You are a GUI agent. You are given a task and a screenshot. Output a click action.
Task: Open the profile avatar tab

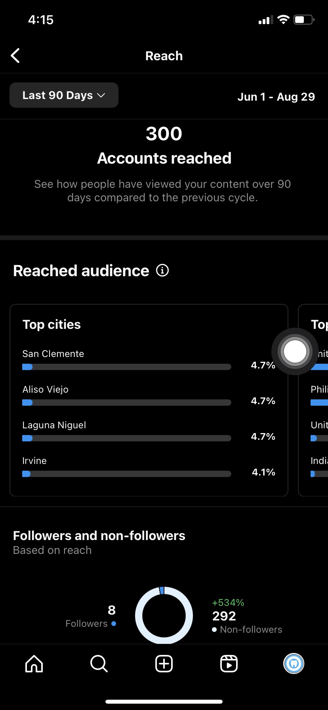pos(294,663)
